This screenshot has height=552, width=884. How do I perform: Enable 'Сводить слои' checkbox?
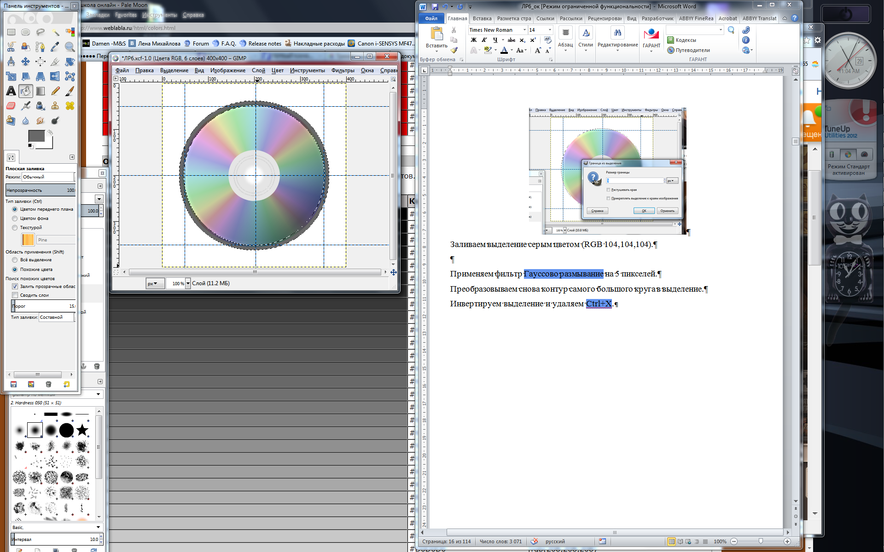[15, 295]
